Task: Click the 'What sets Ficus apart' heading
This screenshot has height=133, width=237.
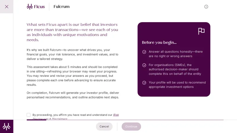Action: click(x=72, y=32)
